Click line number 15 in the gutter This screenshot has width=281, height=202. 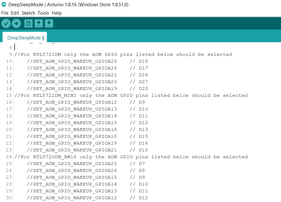[9, 96]
